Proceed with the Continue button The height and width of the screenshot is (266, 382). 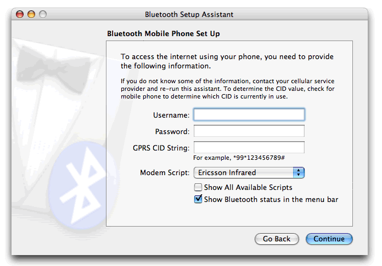coord(329,239)
